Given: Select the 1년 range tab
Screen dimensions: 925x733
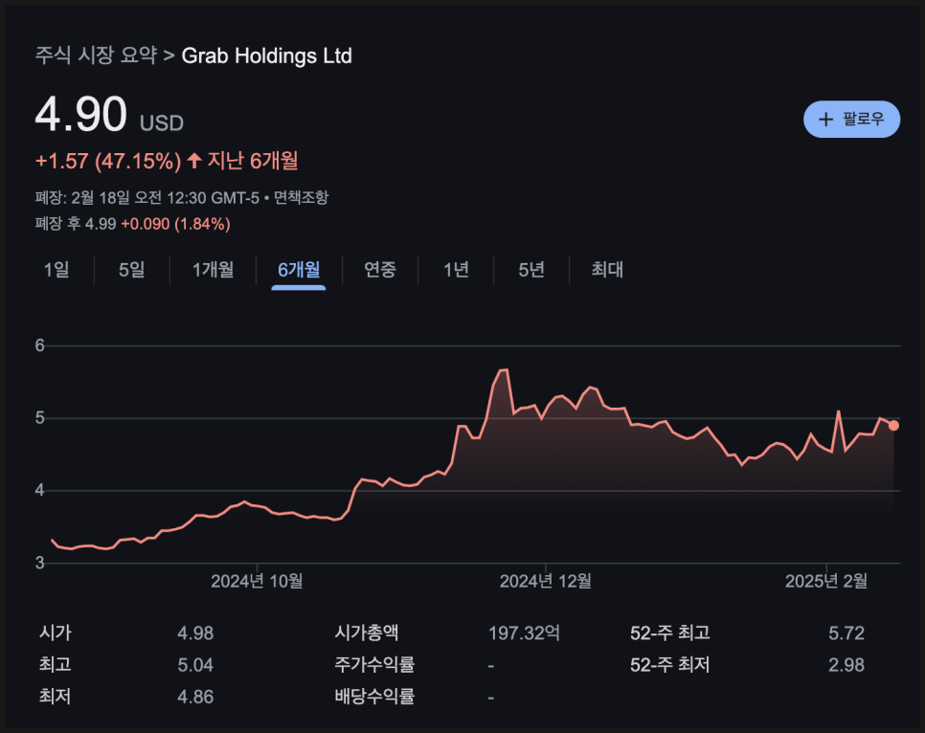Looking at the screenshot, I should tap(456, 270).
